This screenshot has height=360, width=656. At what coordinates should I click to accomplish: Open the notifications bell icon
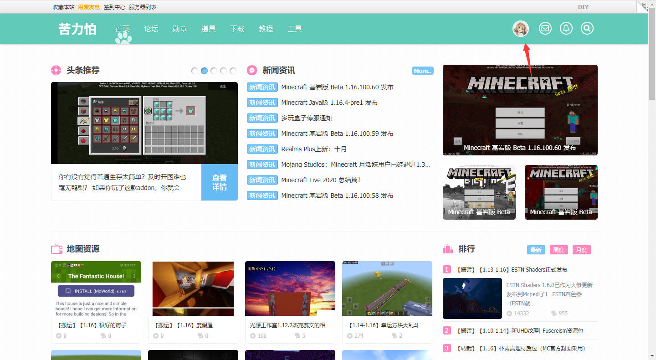(566, 29)
